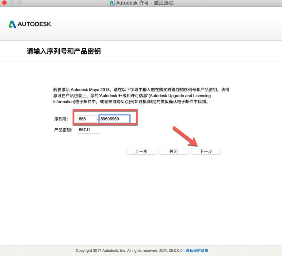Click the Autodesk icon in the title bar
This screenshot has height=256, width=282.
coord(112,3)
